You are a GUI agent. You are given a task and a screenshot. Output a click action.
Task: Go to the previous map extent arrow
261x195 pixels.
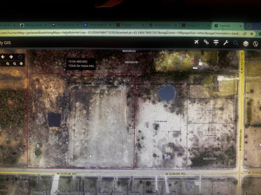coord(3,57)
